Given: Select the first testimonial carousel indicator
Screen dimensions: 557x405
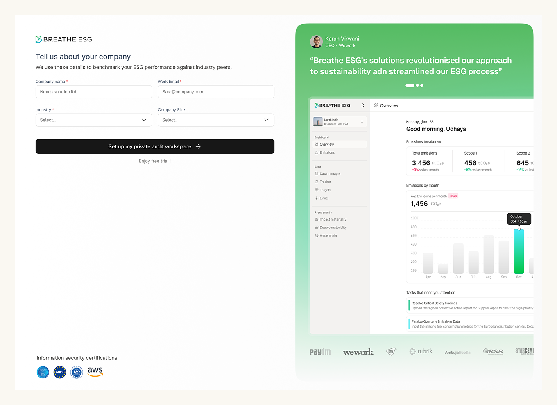Looking at the screenshot, I should click(x=410, y=86).
